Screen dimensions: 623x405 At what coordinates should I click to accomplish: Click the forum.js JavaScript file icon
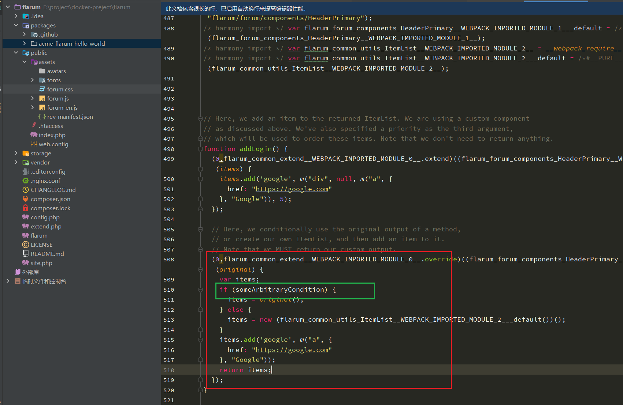tap(42, 98)
